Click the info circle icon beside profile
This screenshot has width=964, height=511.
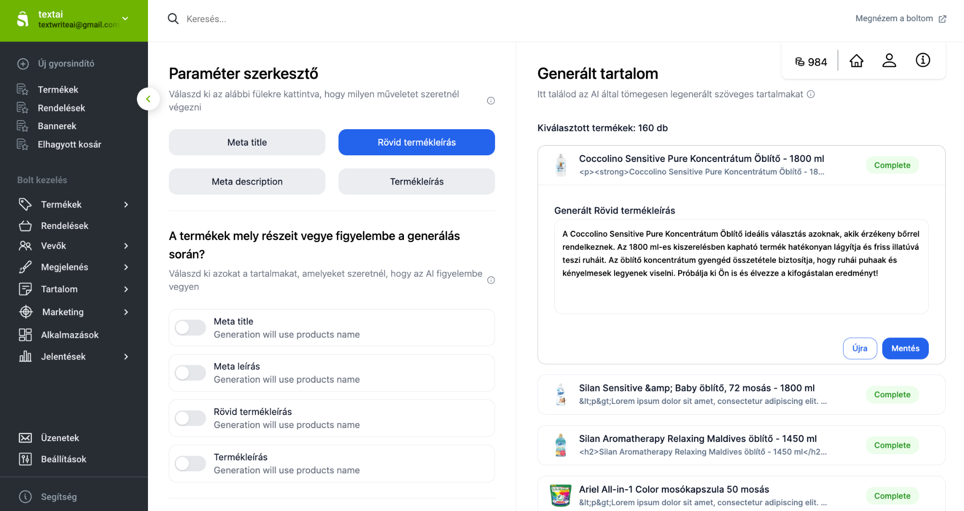click(923, 60)
